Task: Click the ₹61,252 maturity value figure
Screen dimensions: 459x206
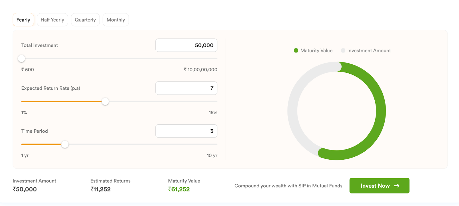Action: point(179,189)
